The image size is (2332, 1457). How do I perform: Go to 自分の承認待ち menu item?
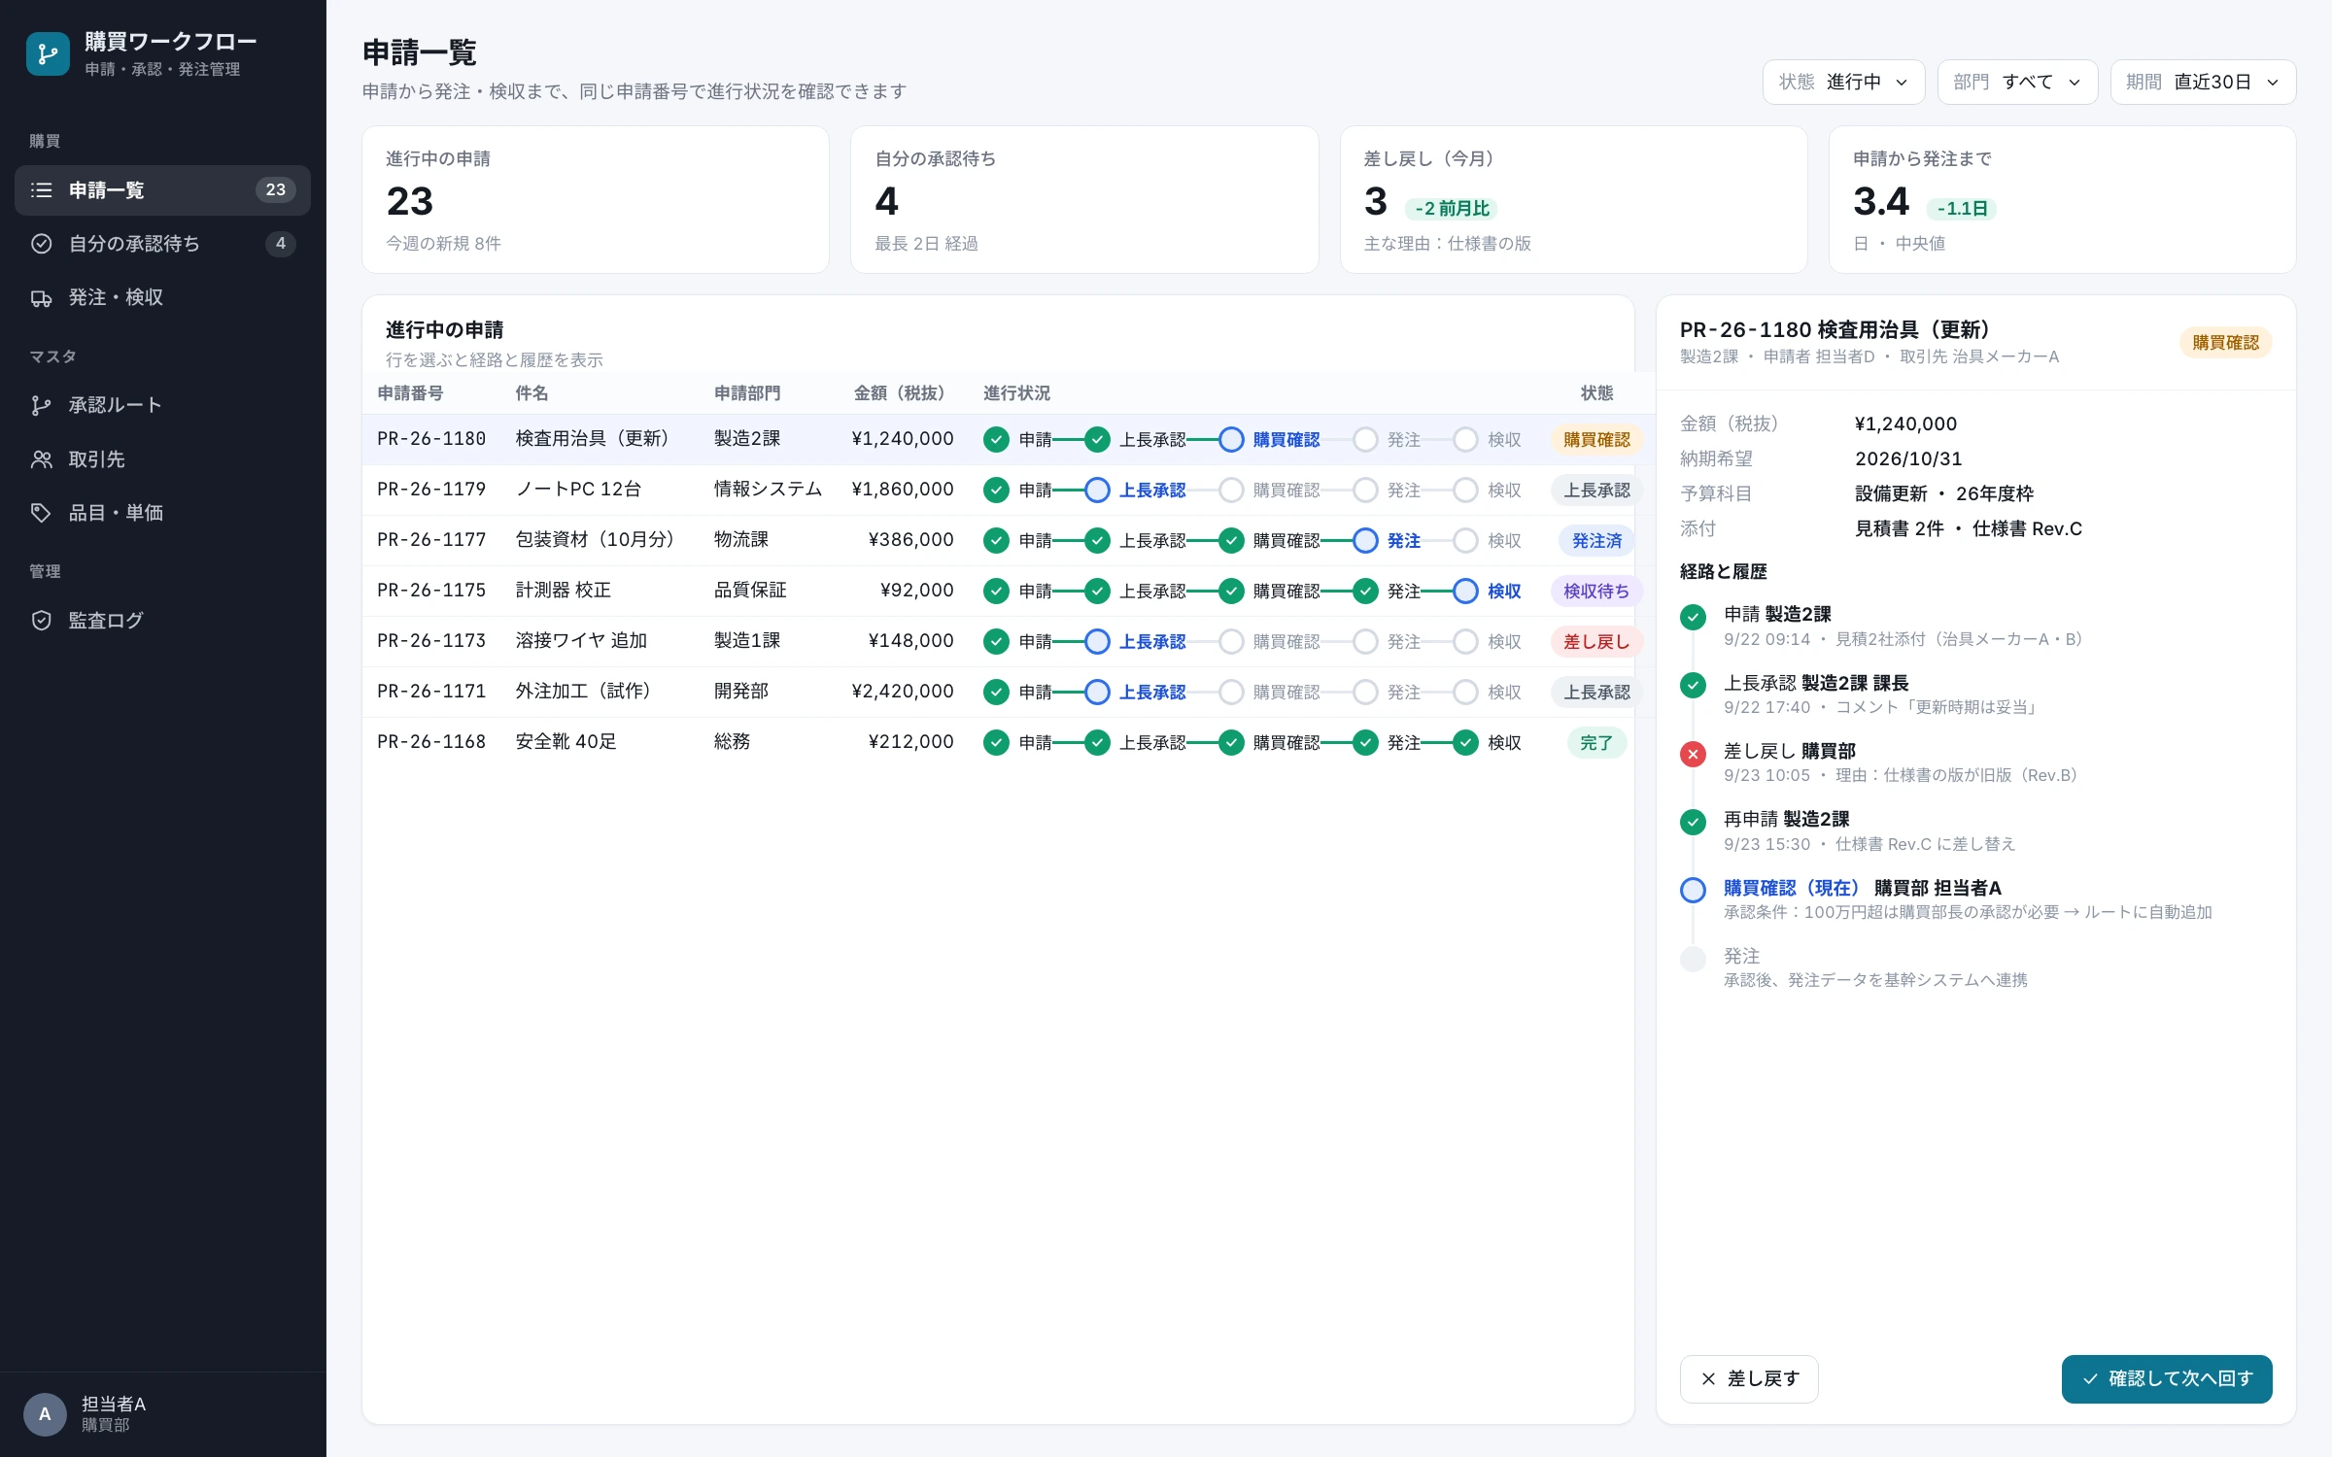162,244
